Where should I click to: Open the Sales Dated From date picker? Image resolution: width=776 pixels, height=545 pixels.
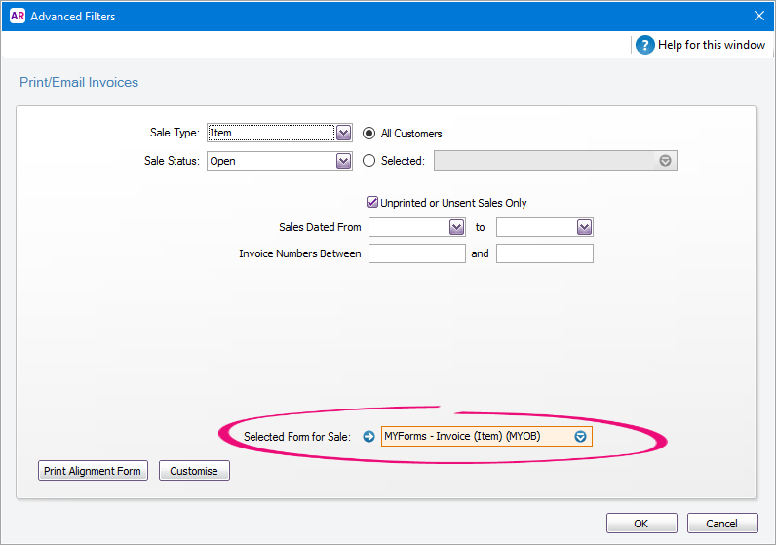pyautogui.click(x=457, y=227)
